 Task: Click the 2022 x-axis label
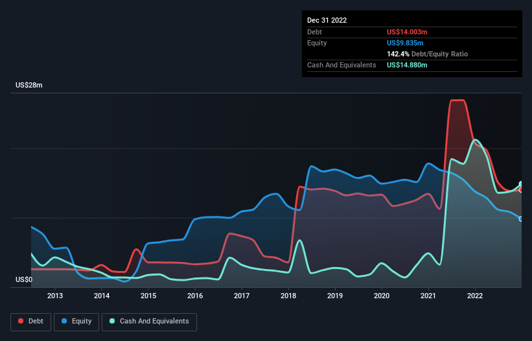[475, 296]
